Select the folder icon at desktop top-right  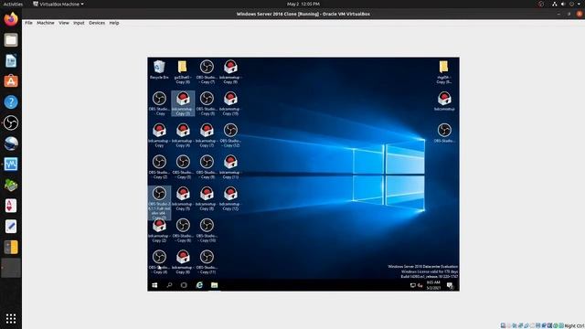coord(444,71)
